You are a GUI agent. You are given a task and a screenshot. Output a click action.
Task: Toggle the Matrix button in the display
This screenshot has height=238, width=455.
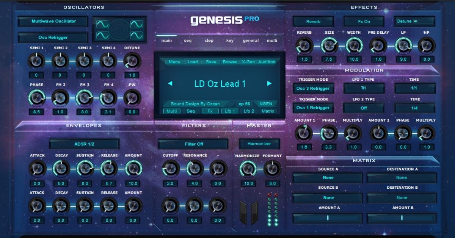click(x=268, y=111)
